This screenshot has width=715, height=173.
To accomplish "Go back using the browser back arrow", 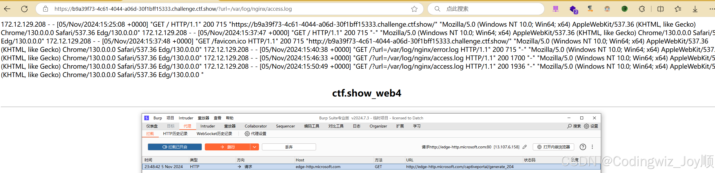I will pyautogui.click(x=7, y=9).
